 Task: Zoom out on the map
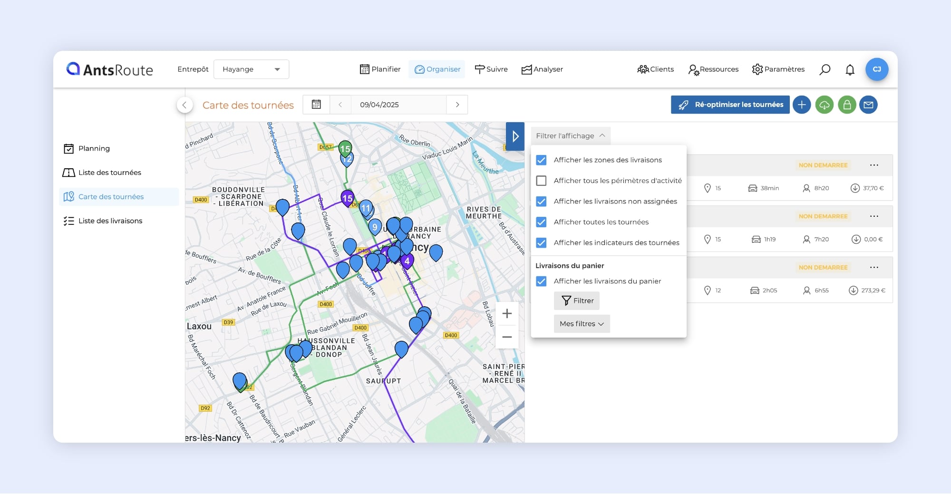(x=507, y=337)
